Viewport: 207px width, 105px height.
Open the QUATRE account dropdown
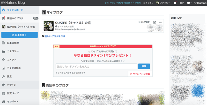pos(163,3)
